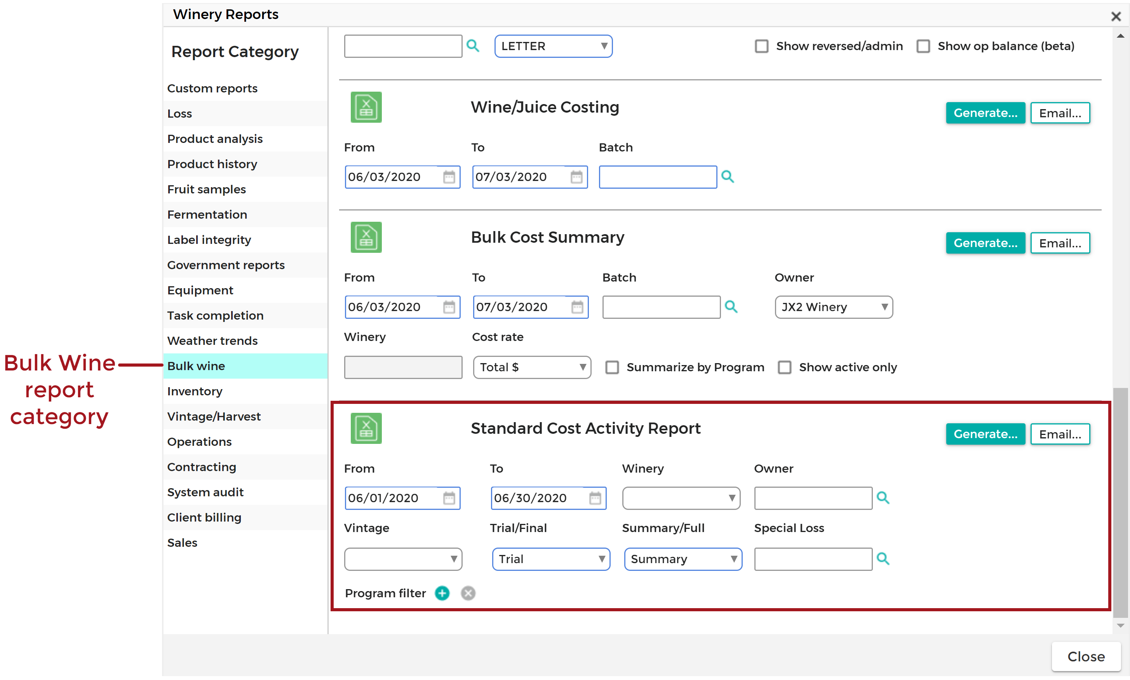
Task: Select the System audit category
Action: tap(245, 492)
